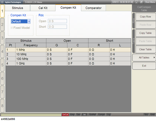156x121 pixels.
Task: Select table number 7 side tab
Action: pos(2,92)
